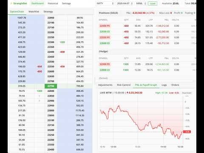
Task: Select the 22400 PE position symbol
Action: [105, 26]
